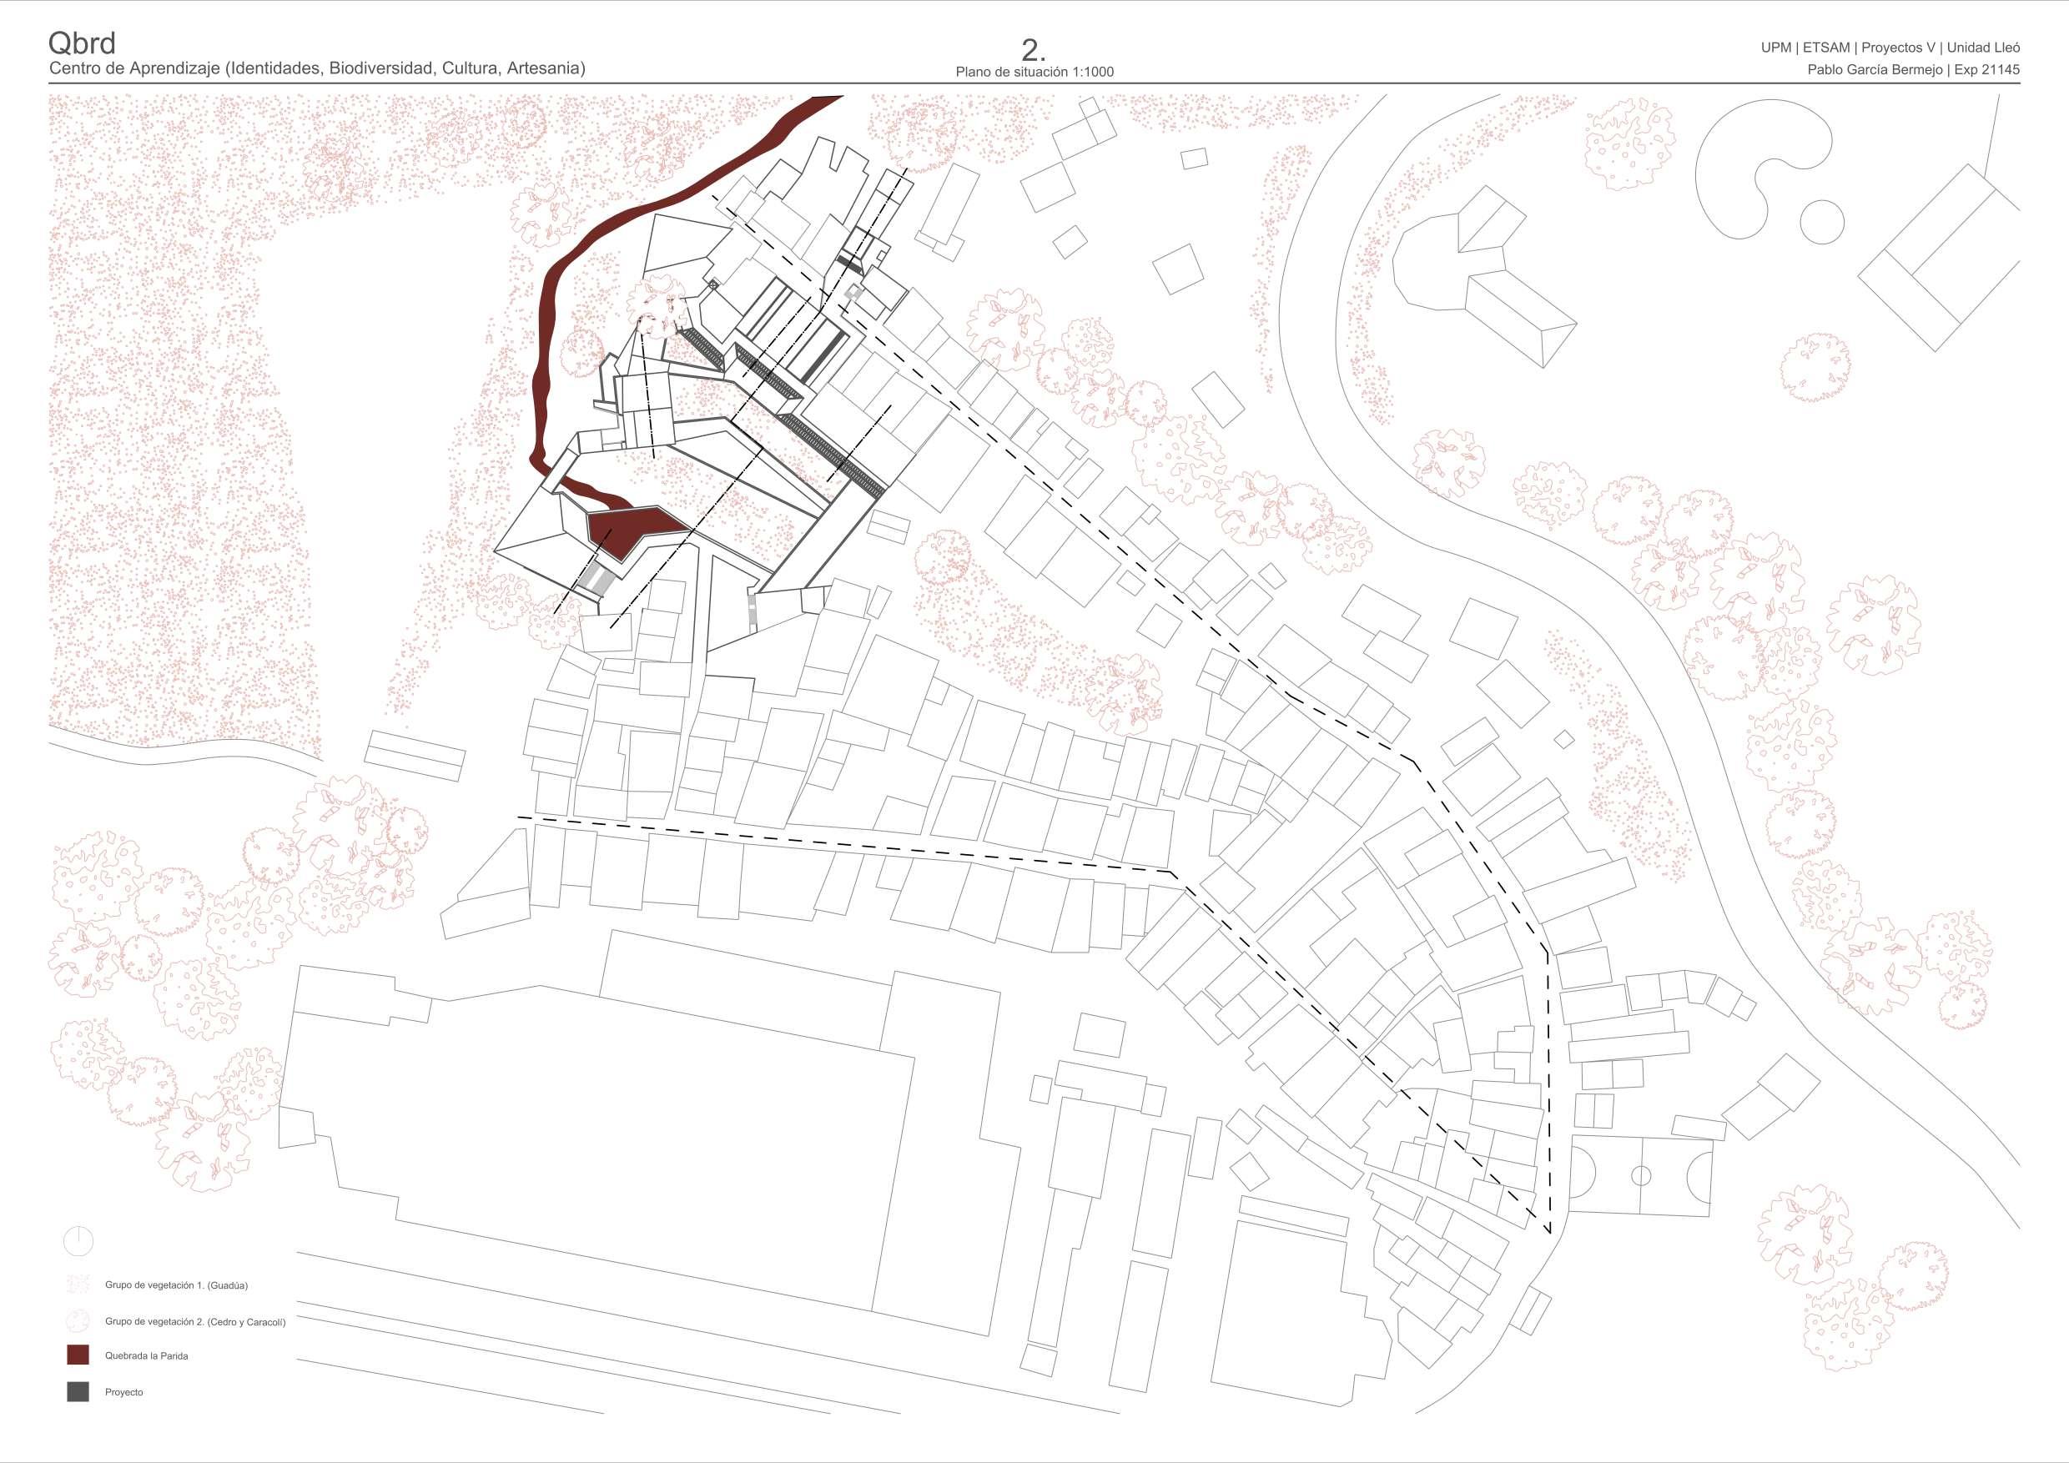Click "UPM | ETSAM | Proyectos V | Unidad Lleó" header
2069x1463 pixels.
1890,48
